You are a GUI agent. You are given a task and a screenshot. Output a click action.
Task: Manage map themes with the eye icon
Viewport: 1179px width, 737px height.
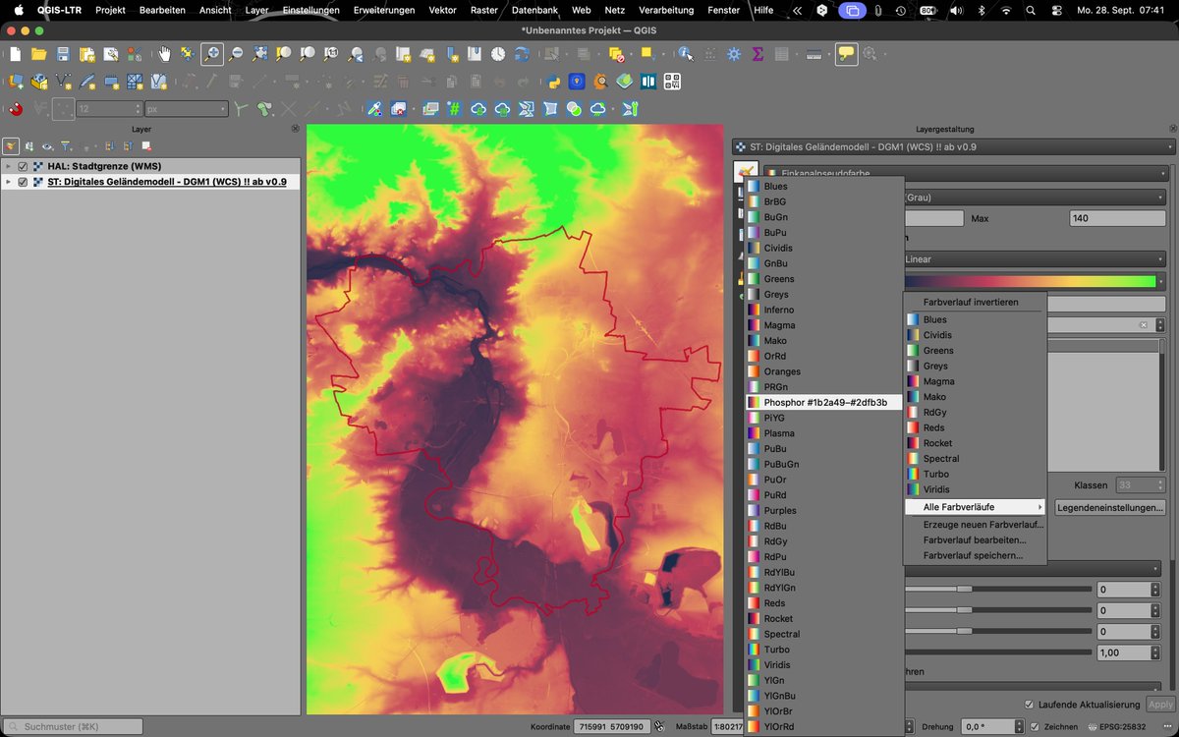[47, 145]
